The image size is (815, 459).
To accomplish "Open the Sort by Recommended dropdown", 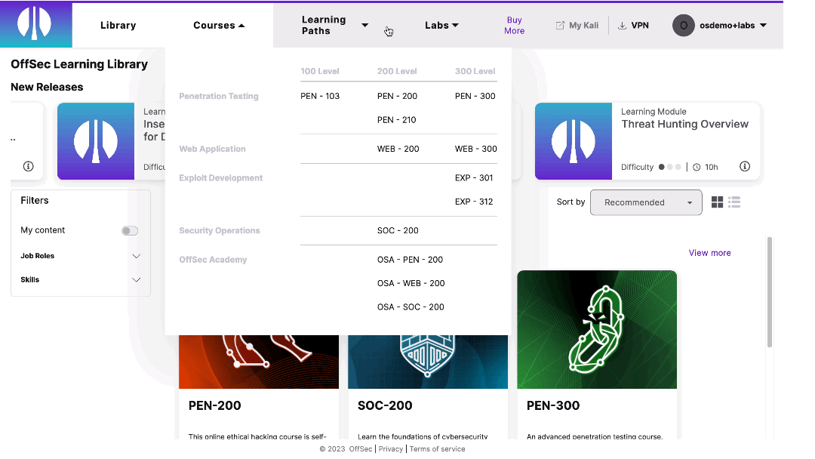I will coord(646,202).
